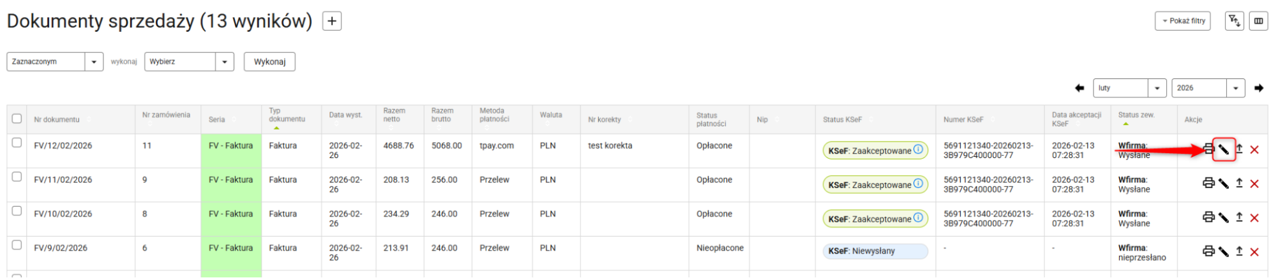
Task: Click the filter sort icon
Action: (x=1235, y=21)
